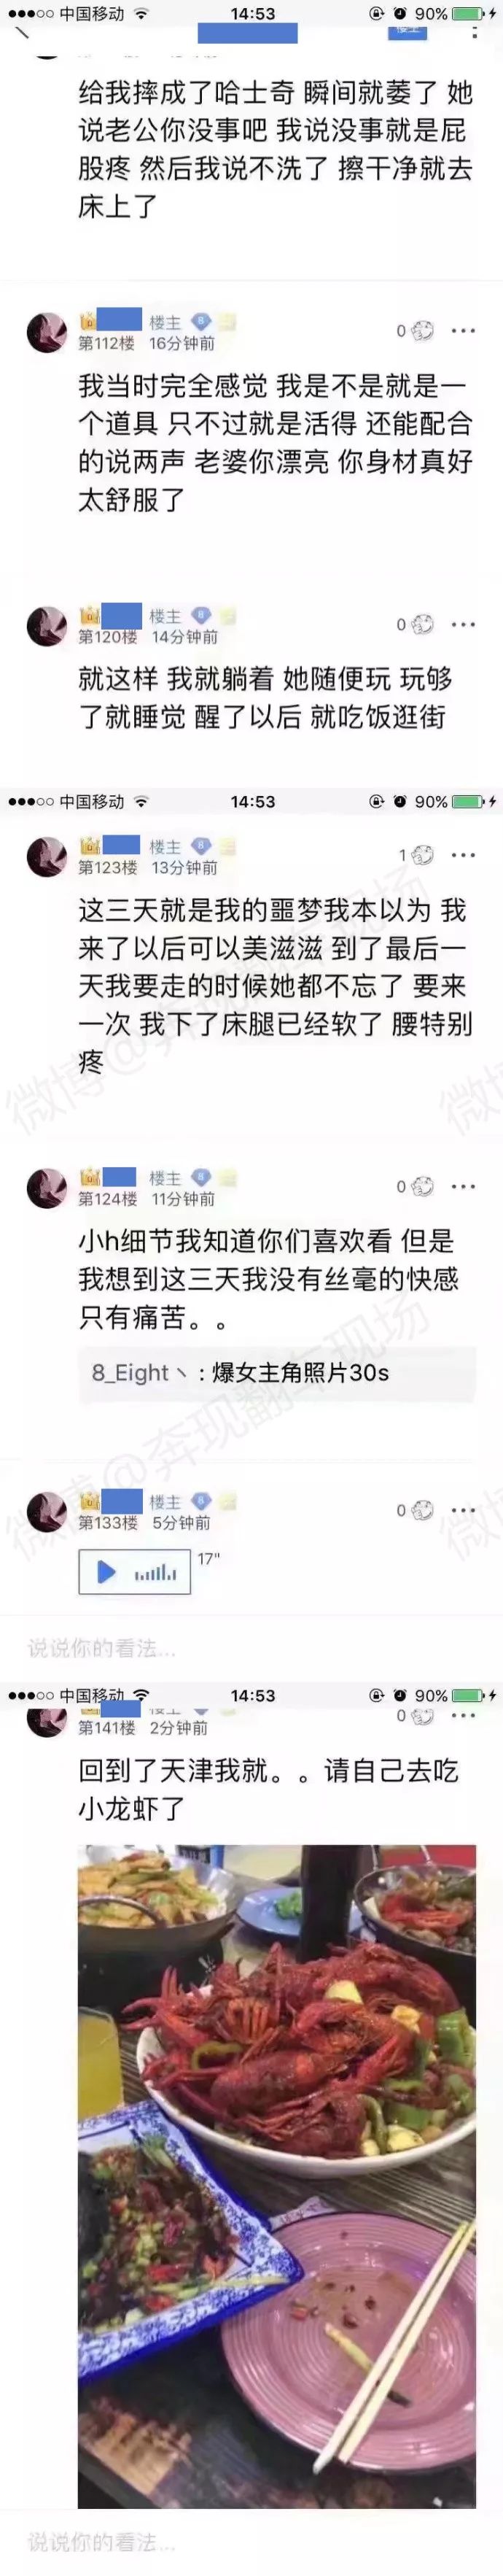Tap the like icon on floor 124
Viewport: 503px width, 2576px height.
click(x=423, y=1187)
